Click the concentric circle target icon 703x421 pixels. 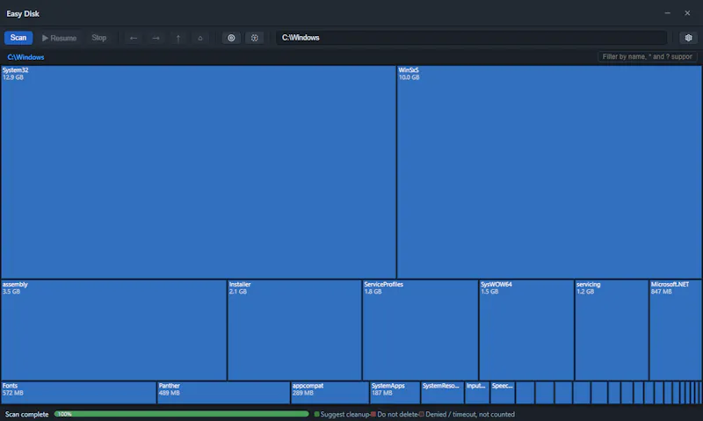click(x=231, y=38)
